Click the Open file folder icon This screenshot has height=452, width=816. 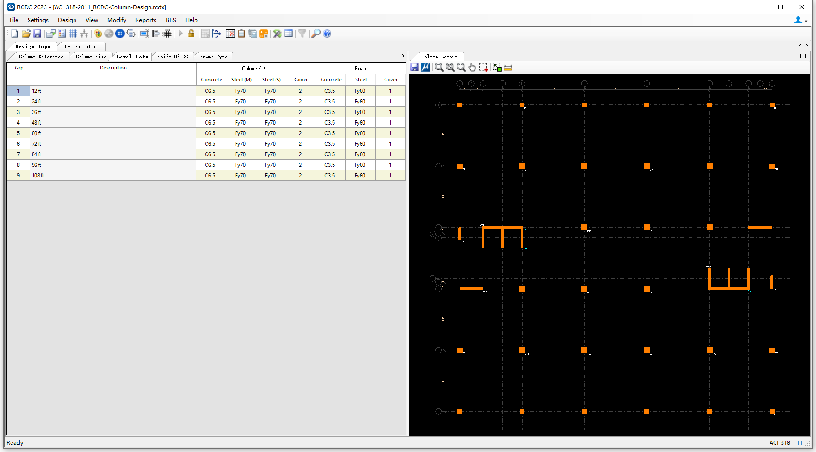click(x=26, y=34)
